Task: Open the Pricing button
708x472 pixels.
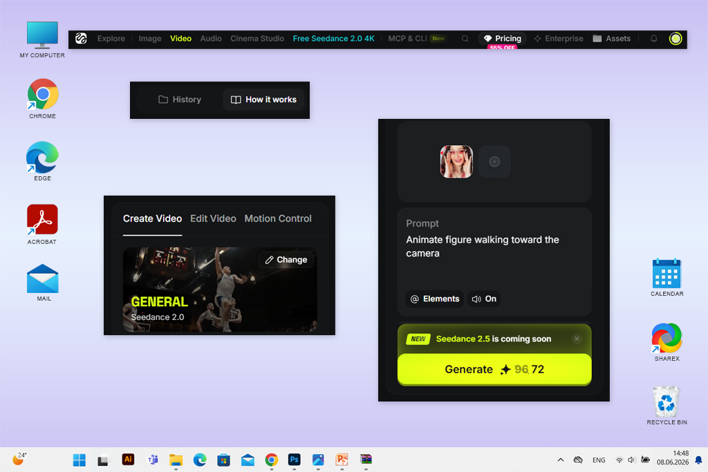Action: [x=503, y=39]
